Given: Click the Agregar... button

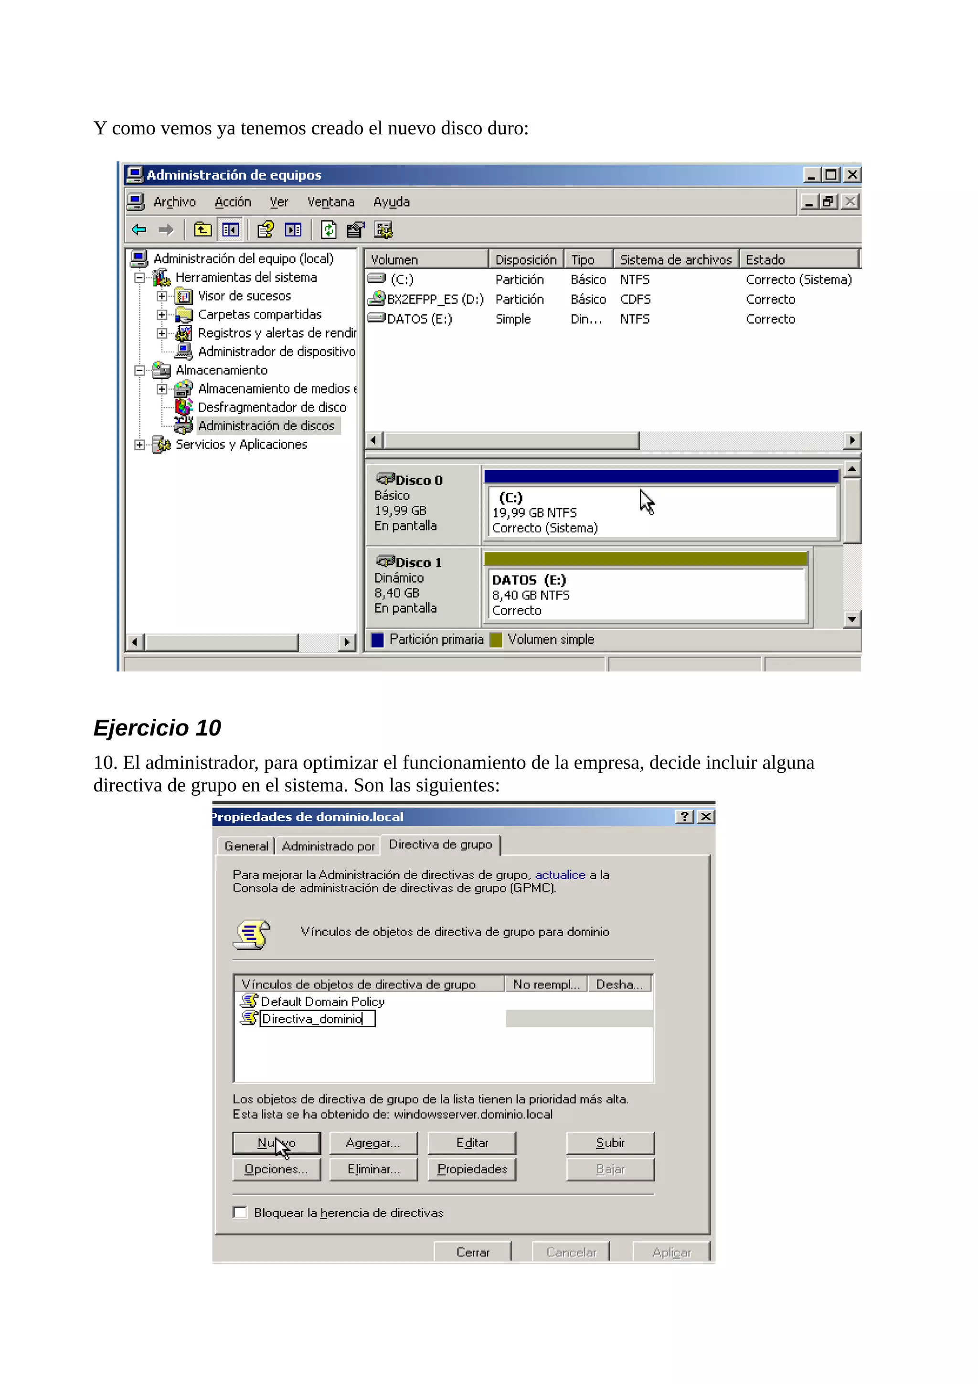Looking at the screenshot, I should coord(373,1143).
